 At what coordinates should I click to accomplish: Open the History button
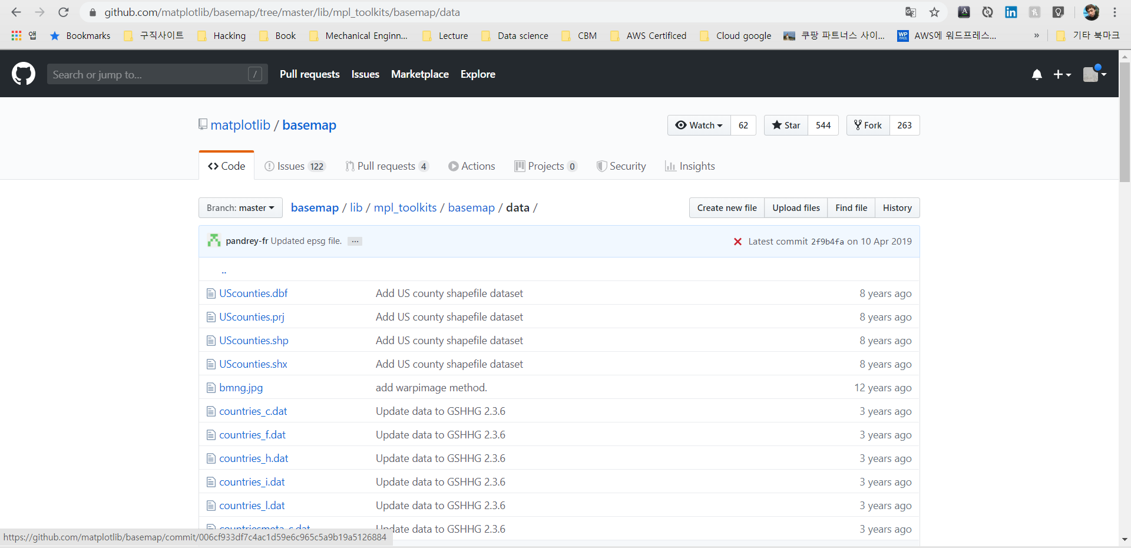(897, 208)
